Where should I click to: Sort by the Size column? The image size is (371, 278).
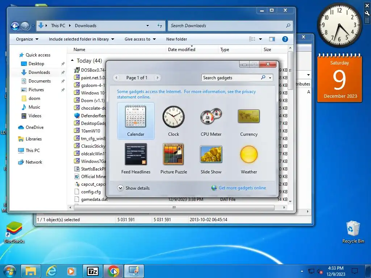pos(275,49)
